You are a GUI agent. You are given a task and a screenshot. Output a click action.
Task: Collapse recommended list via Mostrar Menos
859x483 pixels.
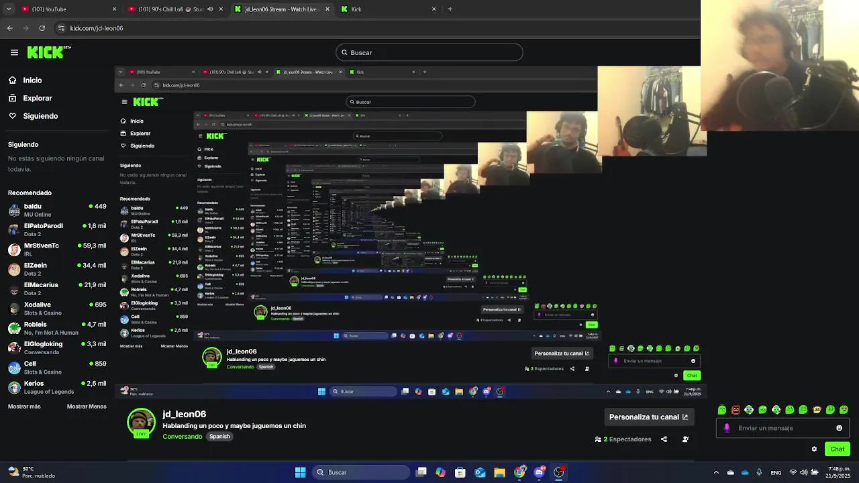coord(87,407)
